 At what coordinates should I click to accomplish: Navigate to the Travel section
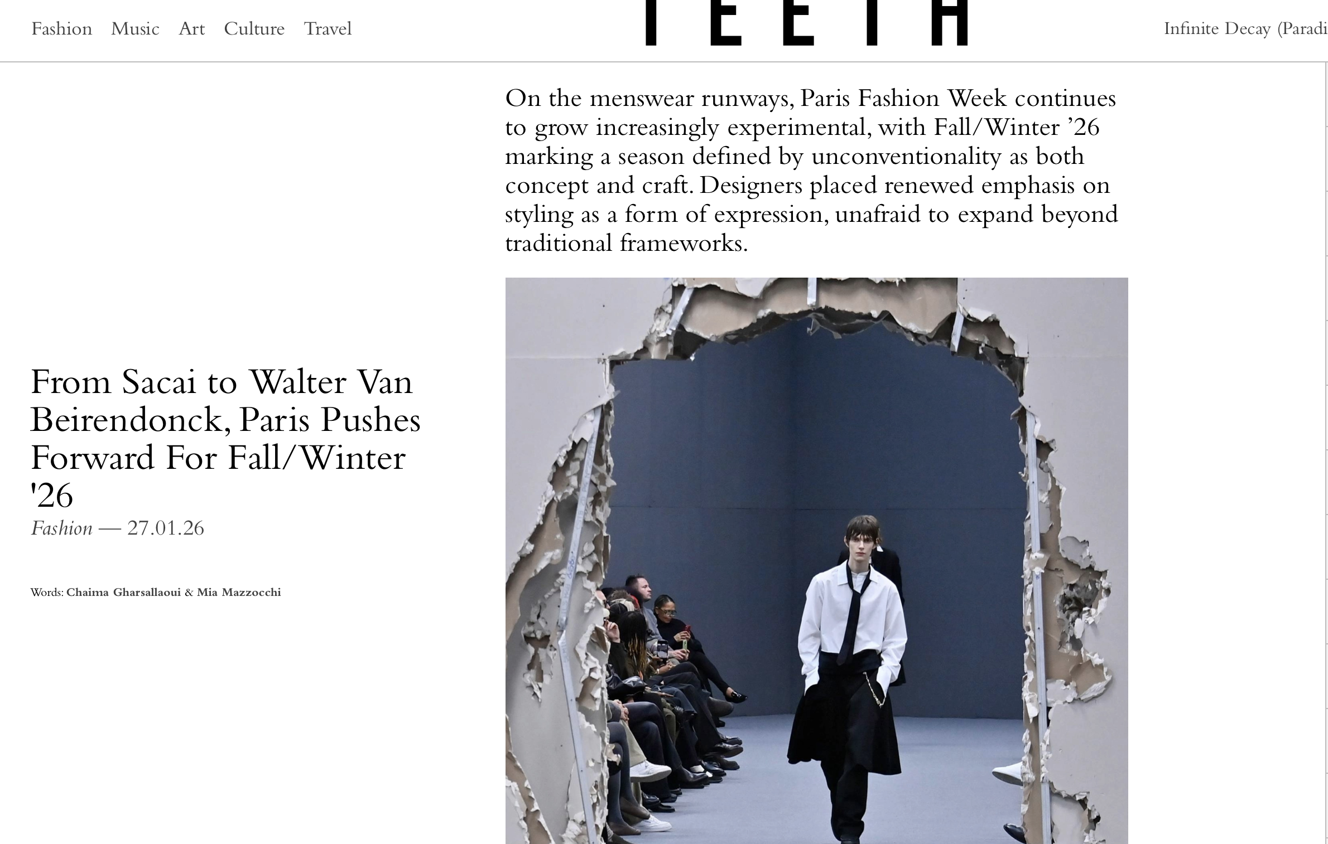[x=328, y=28]
